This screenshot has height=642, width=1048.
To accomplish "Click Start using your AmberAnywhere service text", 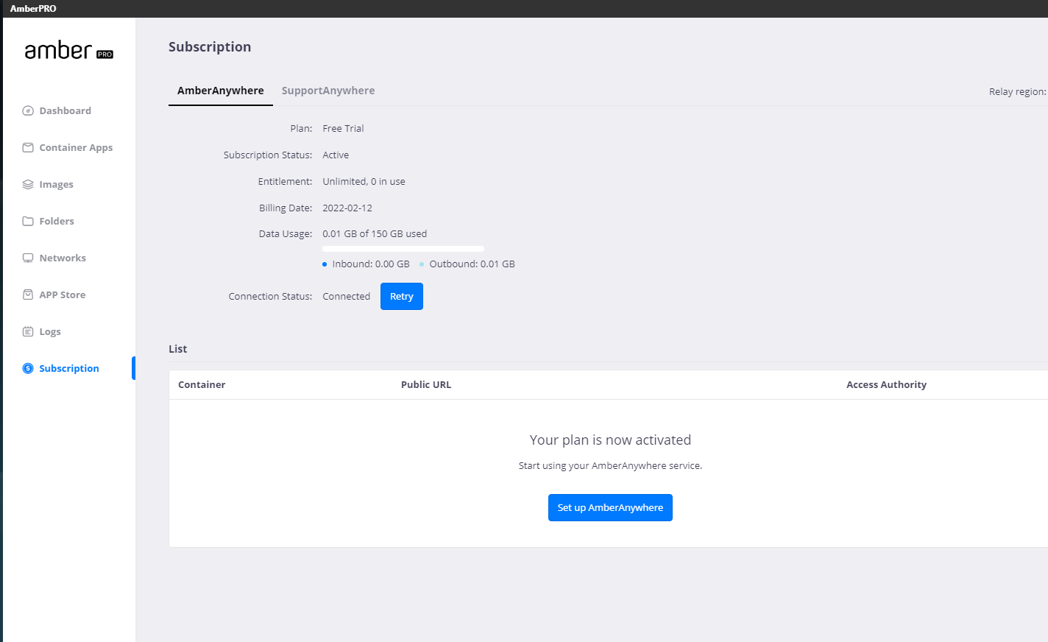I will [610, 466].
